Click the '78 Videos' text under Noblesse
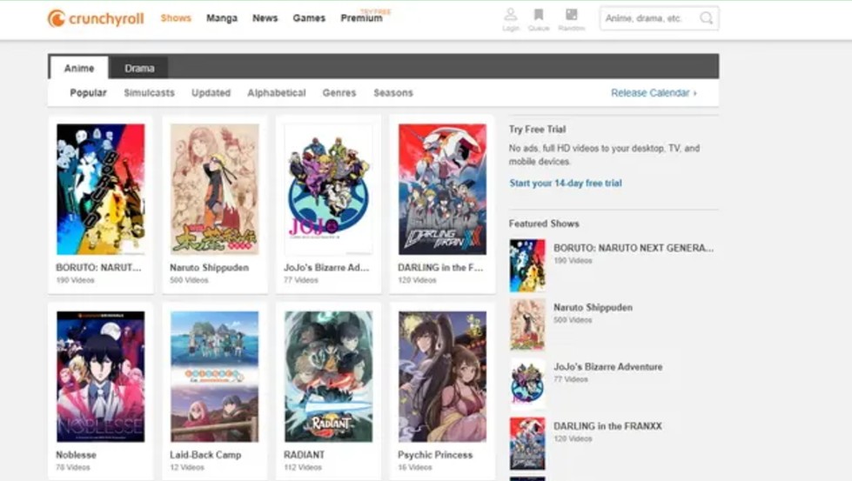Image resolution: width=852 pixels, height=481 pixels. [73, 467]
